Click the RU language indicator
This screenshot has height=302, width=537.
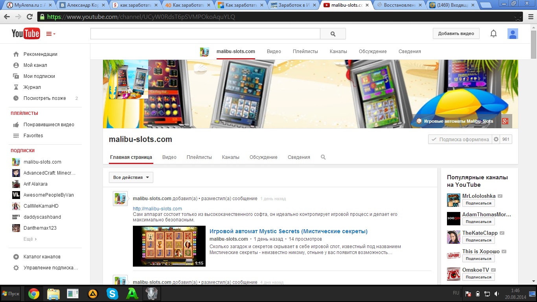point(456,293)
